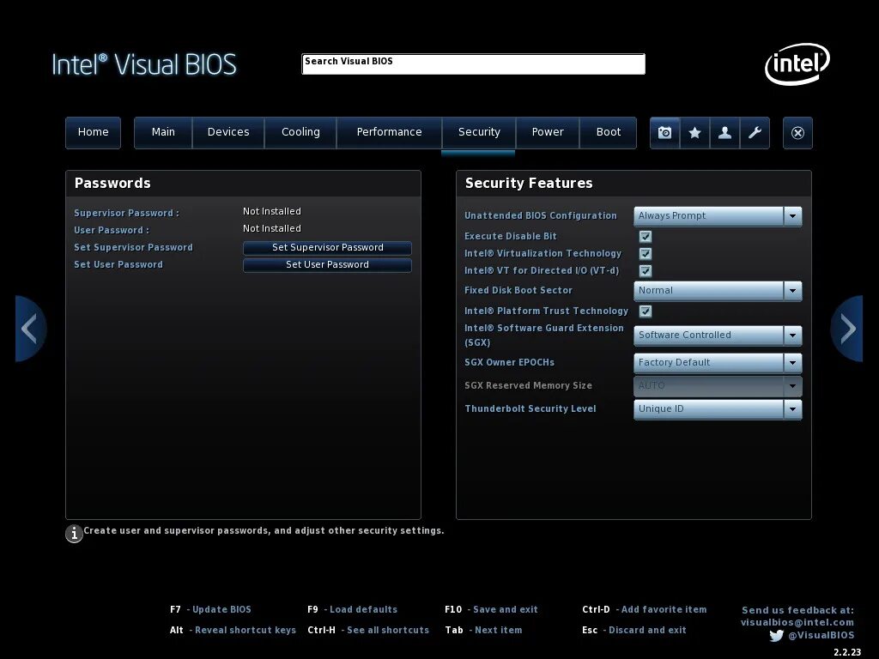
Task: Open SGX Reserved Memory Size dropdown
Action: tap(718, 385)
